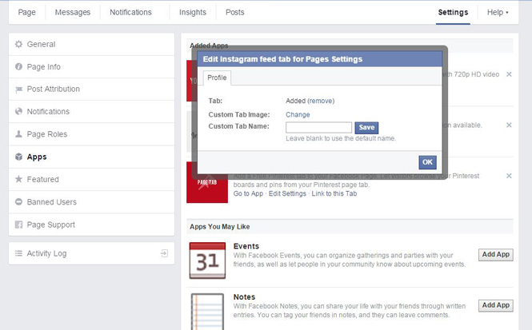Click the Events calendar app icon
532x330 pixels.
[x=207, y=260]
